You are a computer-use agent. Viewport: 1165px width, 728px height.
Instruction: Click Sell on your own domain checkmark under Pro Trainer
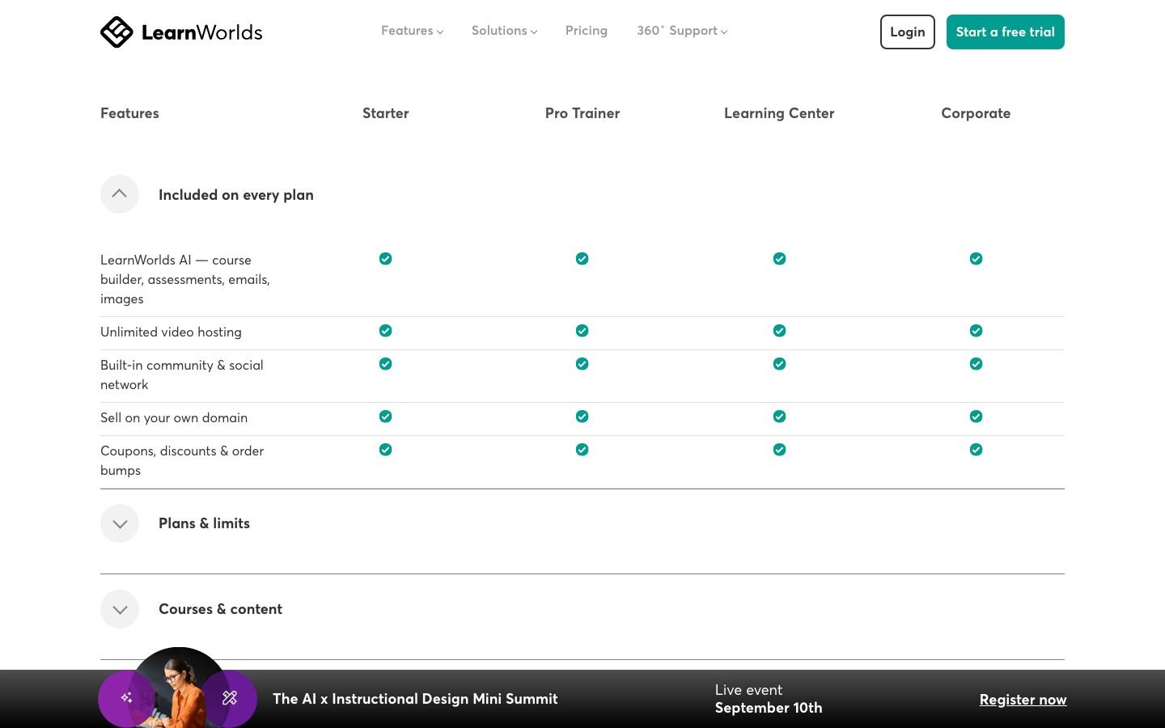(582, 417)
